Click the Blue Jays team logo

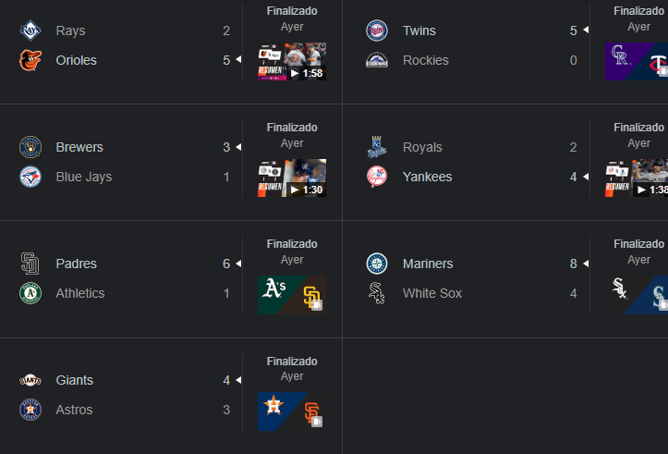[x=30, y=177]
